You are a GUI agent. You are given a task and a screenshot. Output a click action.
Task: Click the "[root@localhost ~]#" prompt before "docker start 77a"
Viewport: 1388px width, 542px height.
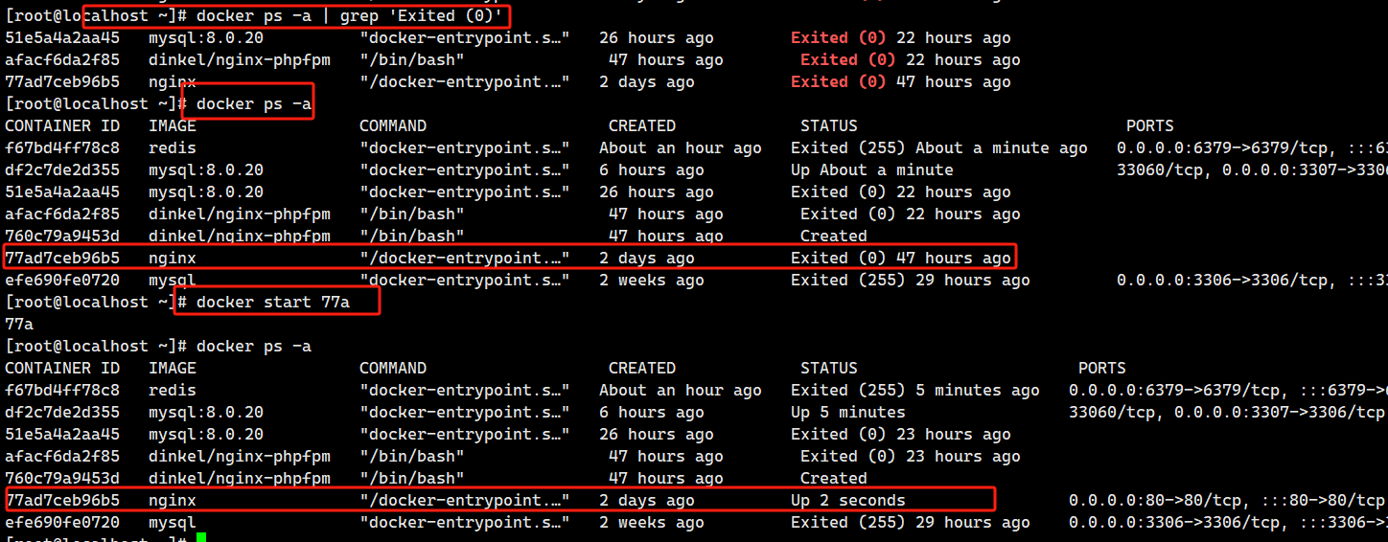tap(96, 303)
